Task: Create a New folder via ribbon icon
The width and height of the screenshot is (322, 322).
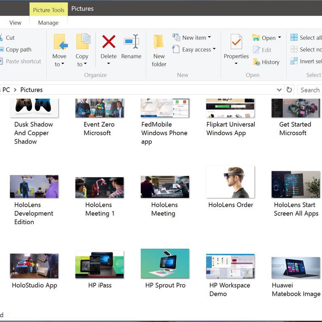Action: [x=159, y=42]
